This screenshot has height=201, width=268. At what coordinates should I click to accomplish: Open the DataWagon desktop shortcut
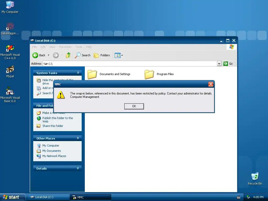point(10,29)
